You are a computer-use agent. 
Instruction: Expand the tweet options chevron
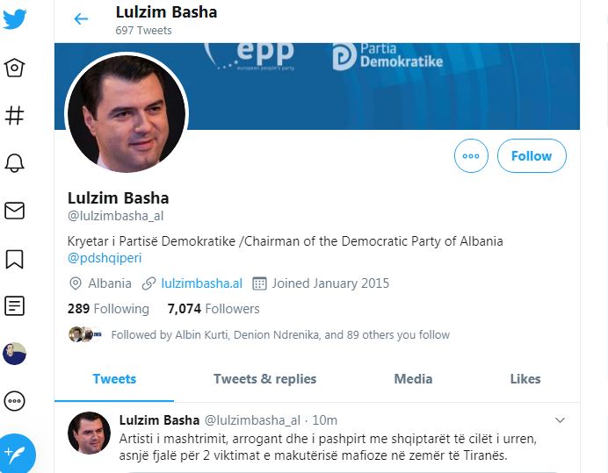pyautogui.click(x=561, y=420)
